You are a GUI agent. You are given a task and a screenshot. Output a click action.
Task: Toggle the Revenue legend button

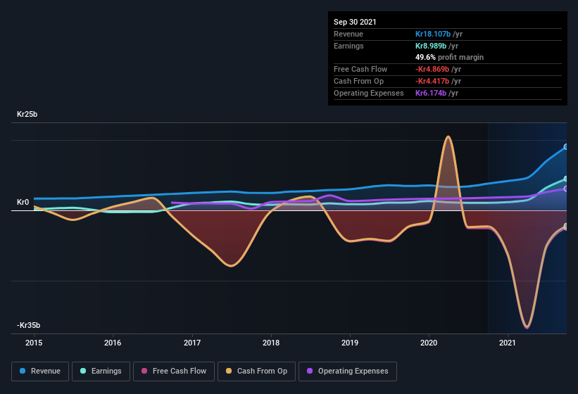tap(40, 371)
